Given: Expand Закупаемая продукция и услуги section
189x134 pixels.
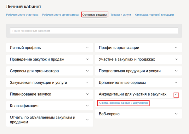Looking at the screenshot, I should (87, 83).
